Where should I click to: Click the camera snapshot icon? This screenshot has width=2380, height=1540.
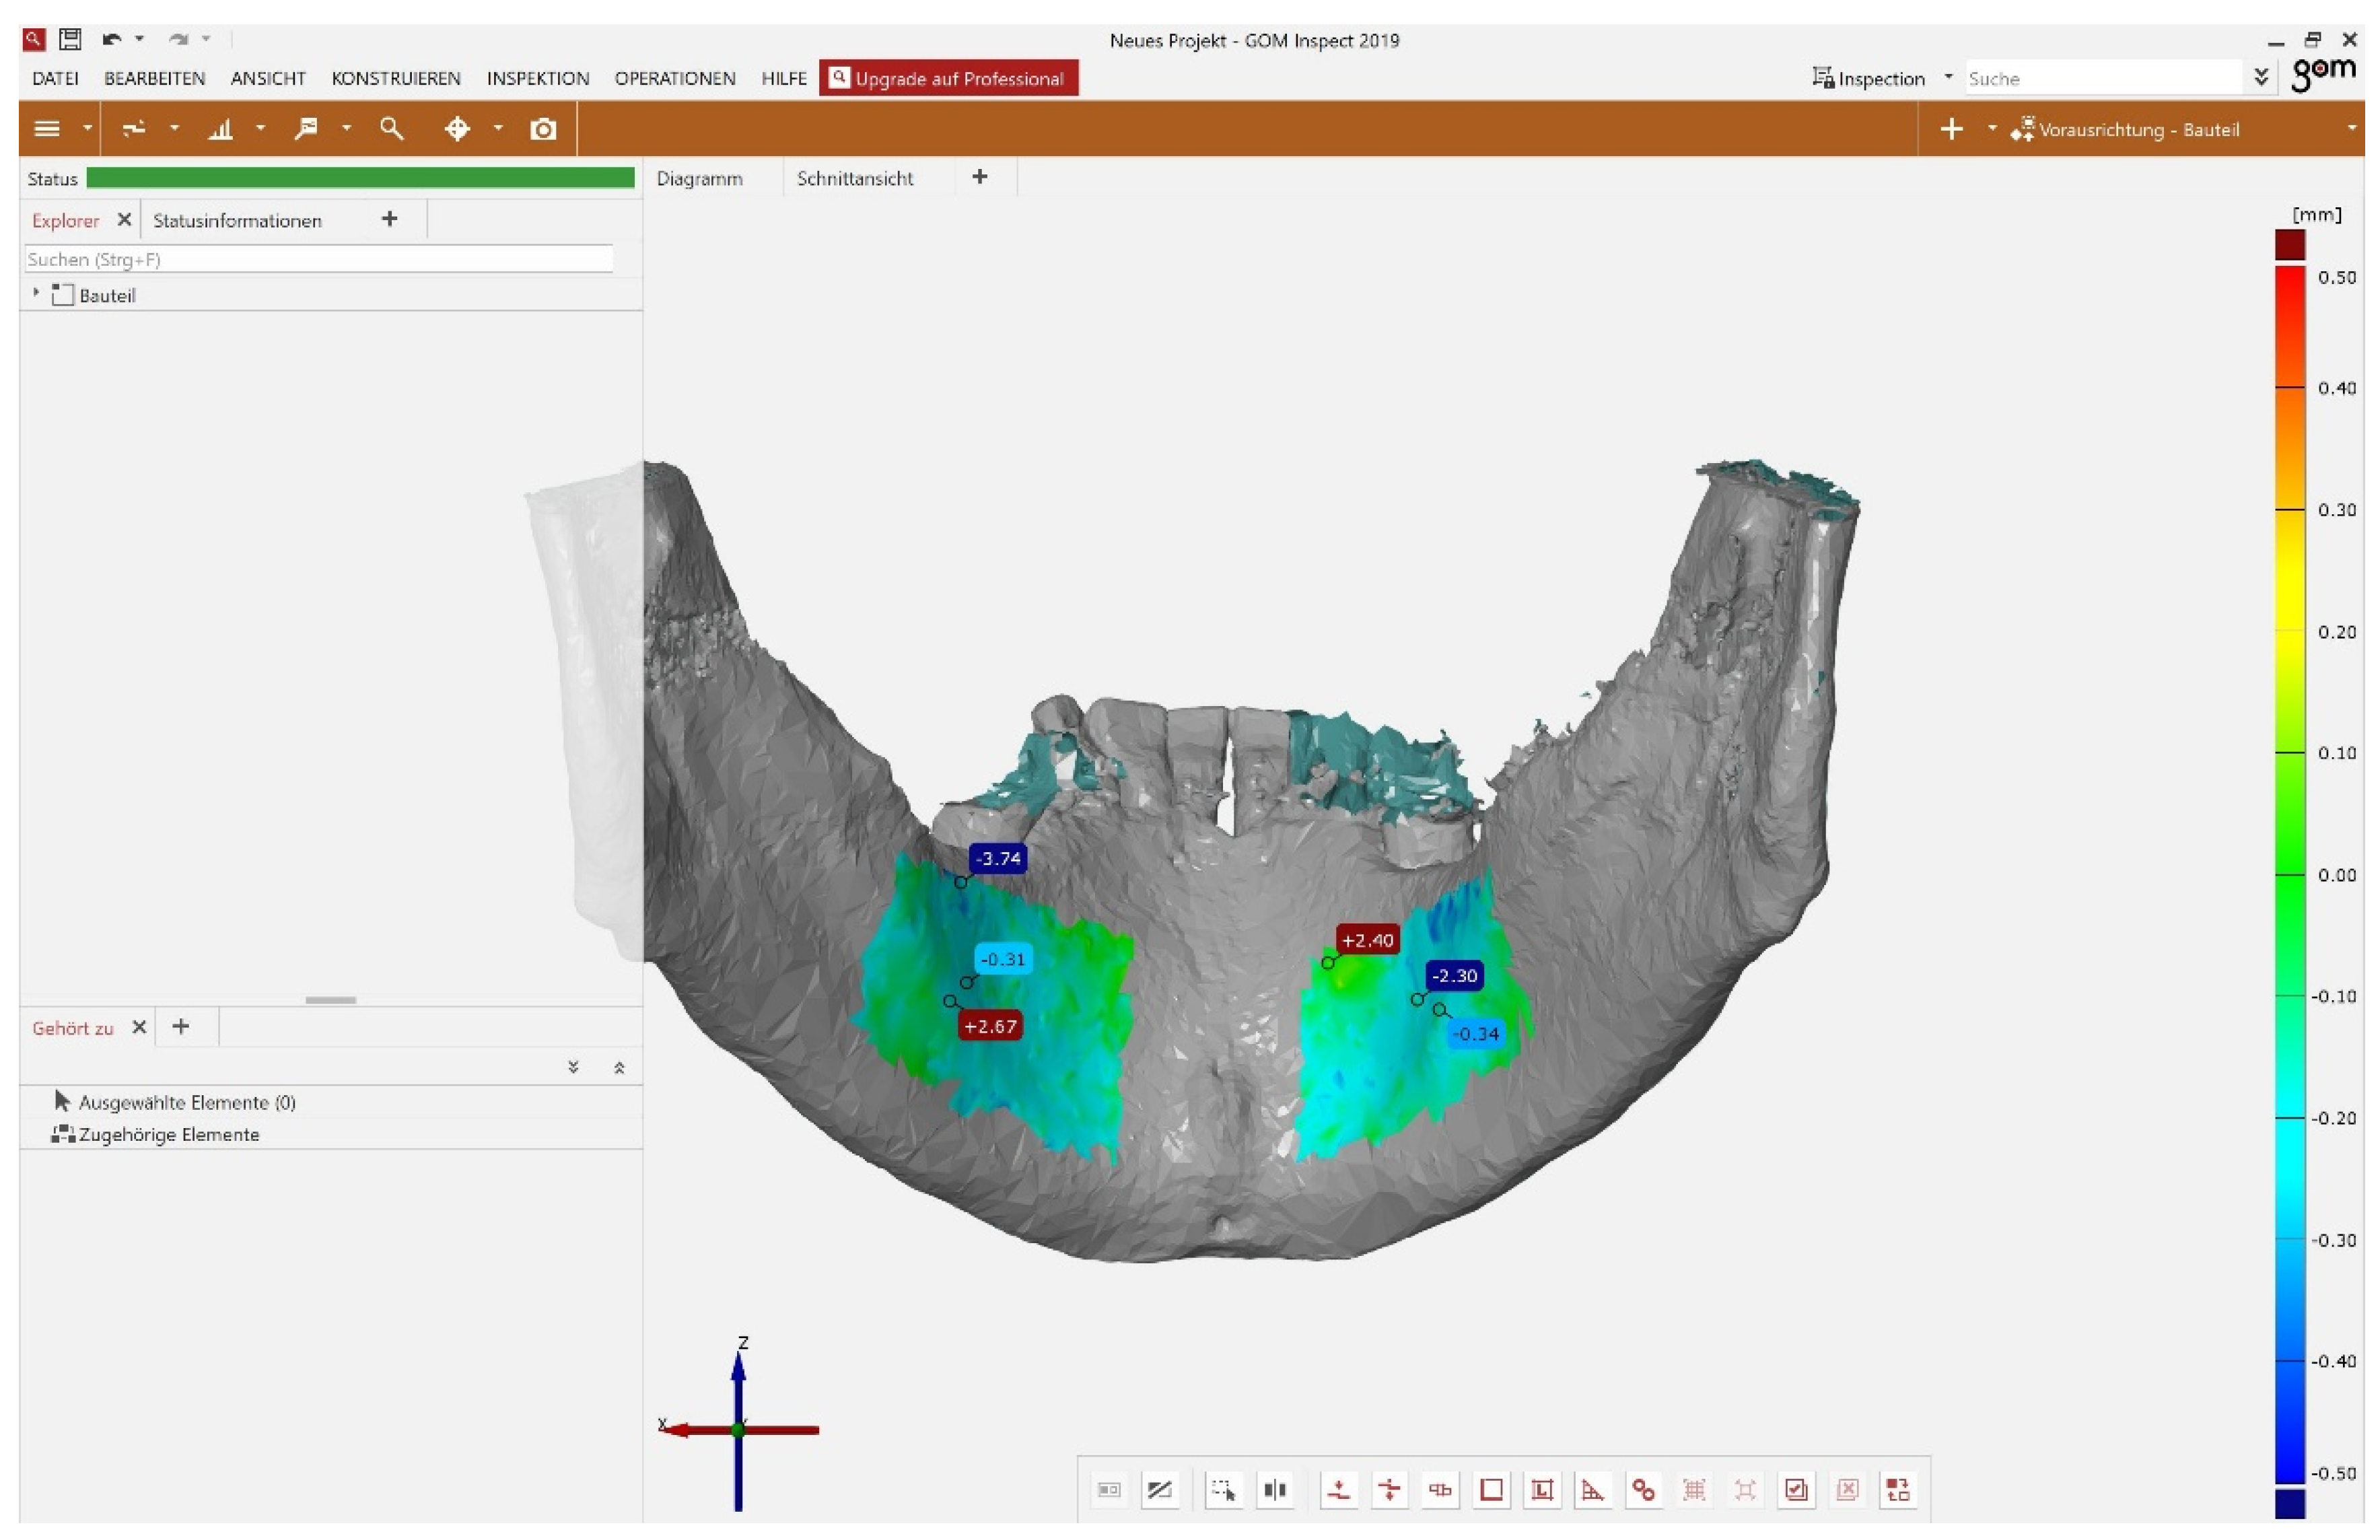[543, 129]
